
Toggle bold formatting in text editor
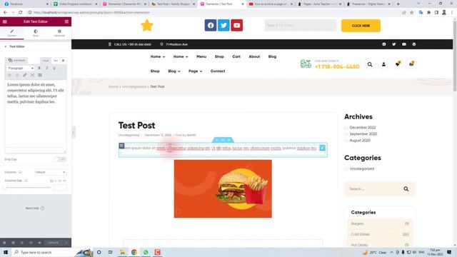pyautogui.click(x=39, y=68)
